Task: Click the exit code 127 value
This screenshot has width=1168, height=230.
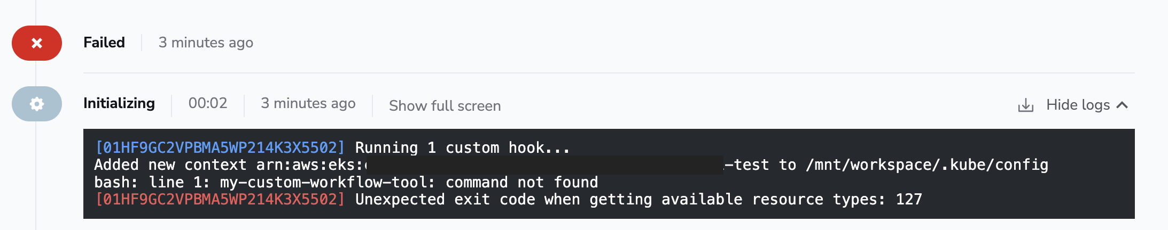Action: click(x=909, y=199)
